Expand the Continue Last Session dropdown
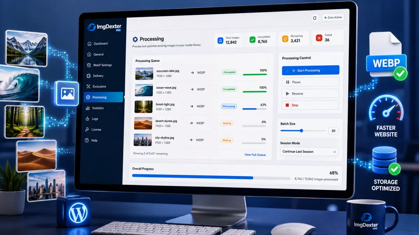Image resolution: width=419 pixels, height=235 pixels. click(309, 152)
